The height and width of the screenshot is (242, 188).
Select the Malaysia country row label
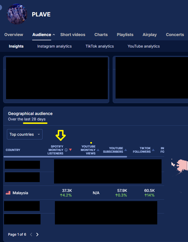[20, 193]
